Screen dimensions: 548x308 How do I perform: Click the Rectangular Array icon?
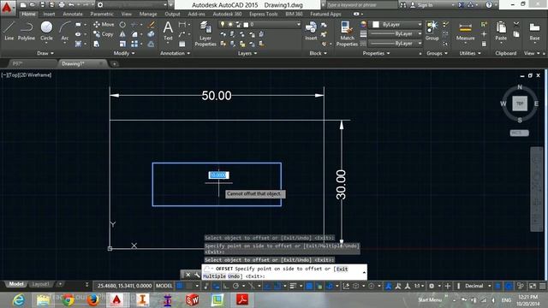coord(134,44)
